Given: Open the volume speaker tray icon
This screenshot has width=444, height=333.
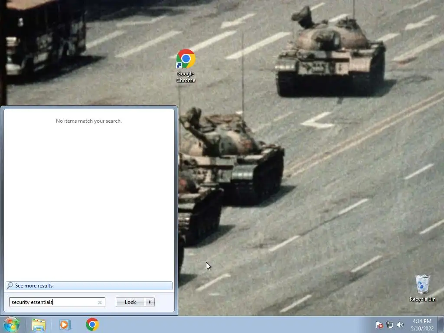Looking at the screenshot, I should click(400, 325).
